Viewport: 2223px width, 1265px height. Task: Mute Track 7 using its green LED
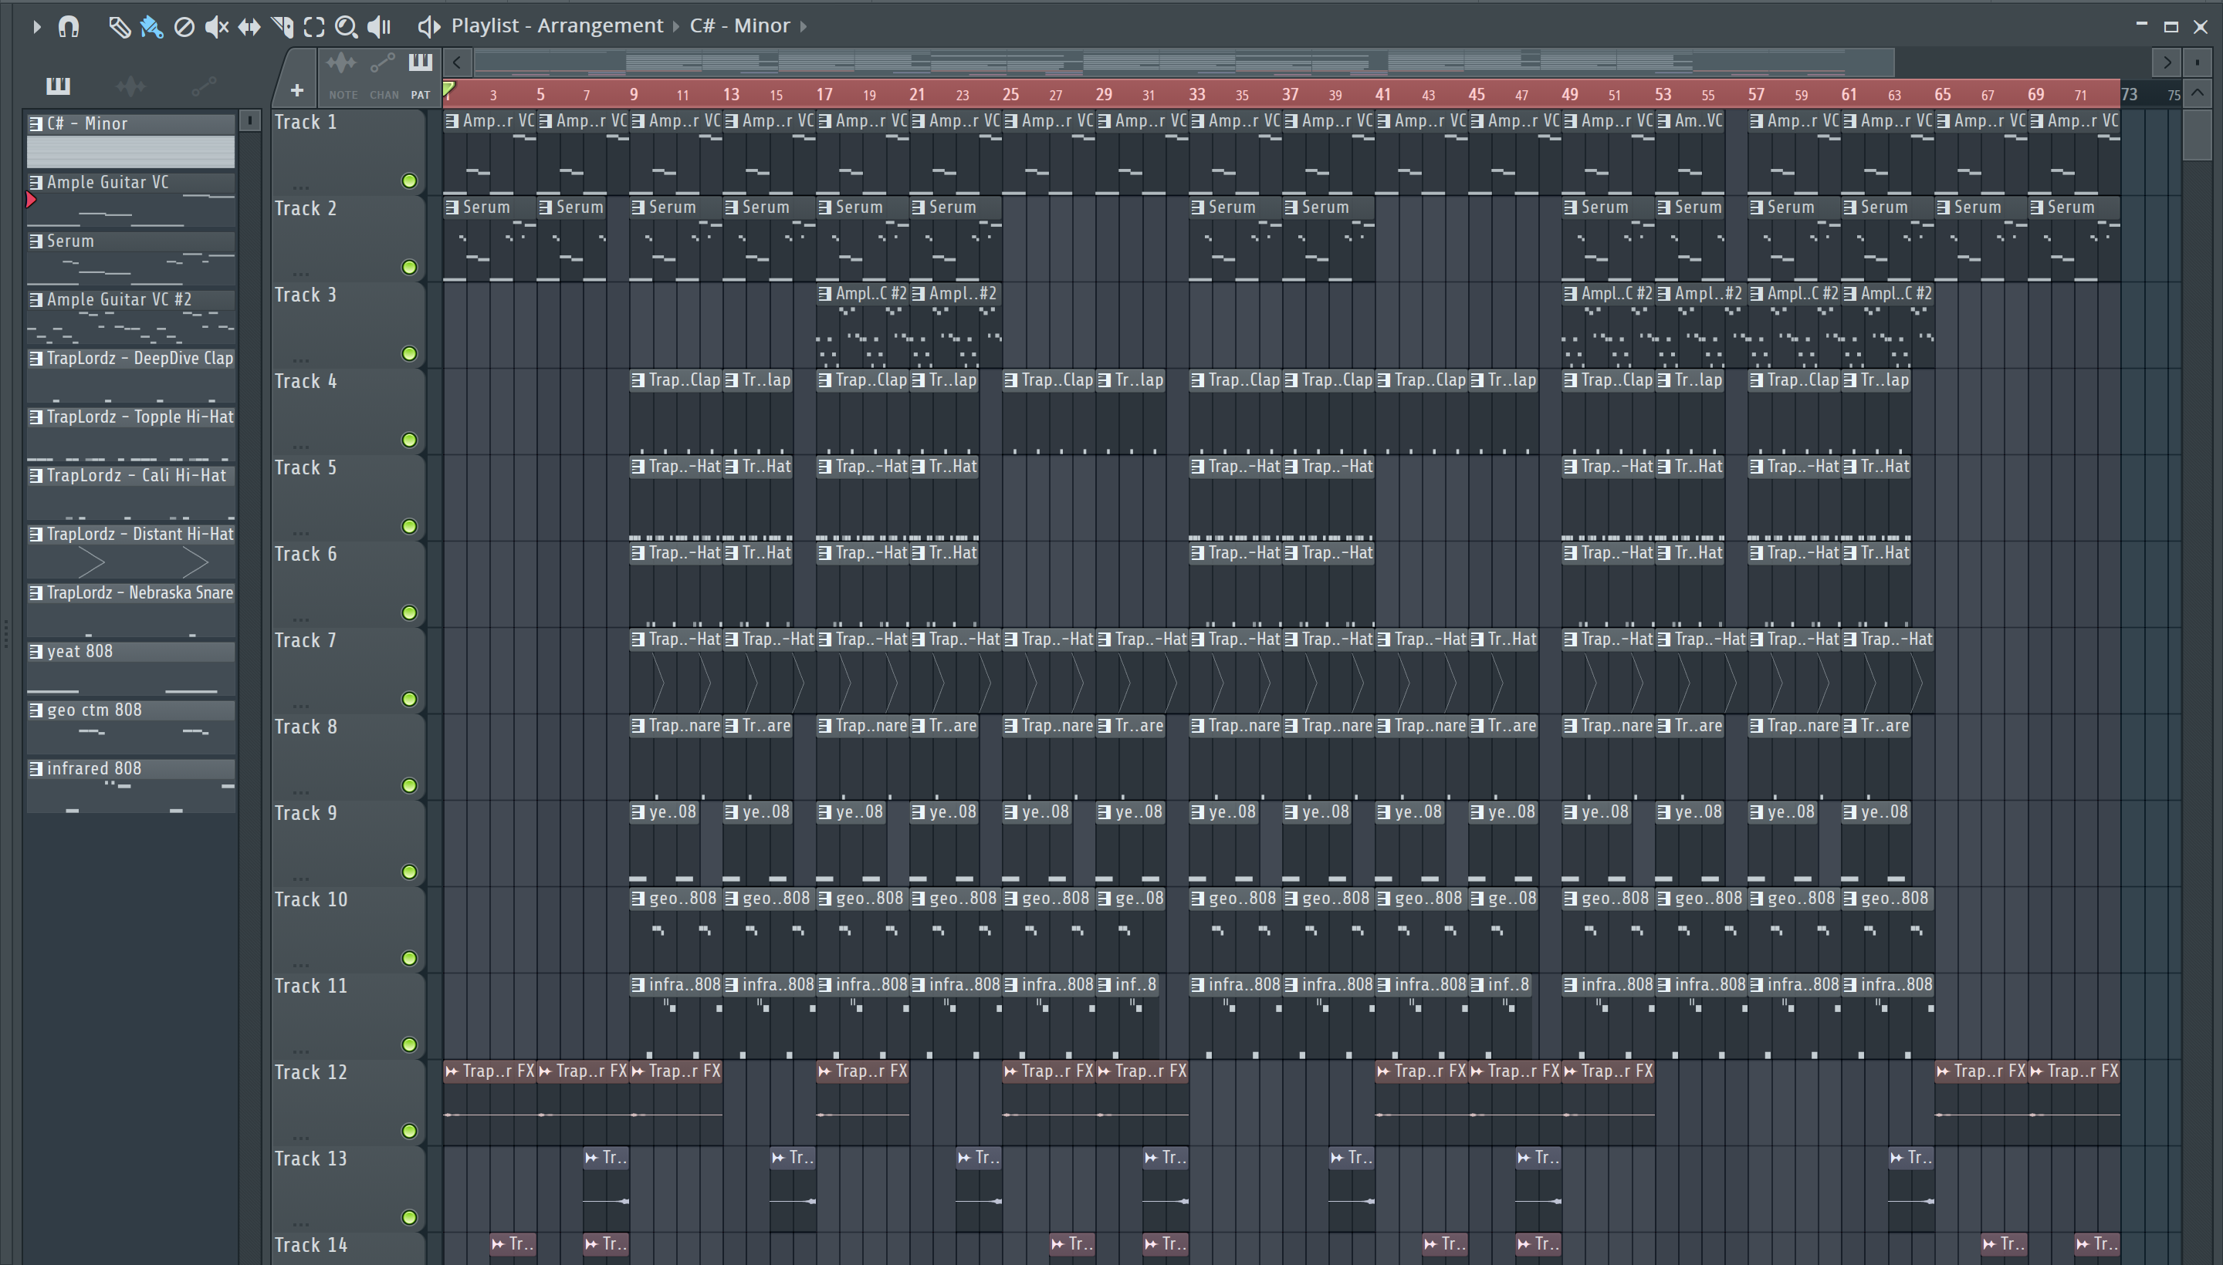[408, 700]
